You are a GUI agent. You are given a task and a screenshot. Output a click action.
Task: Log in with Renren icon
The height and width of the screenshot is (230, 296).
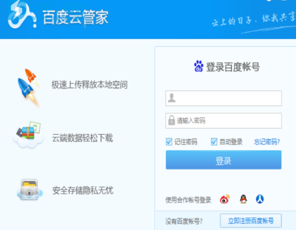[x=260, y=199]
